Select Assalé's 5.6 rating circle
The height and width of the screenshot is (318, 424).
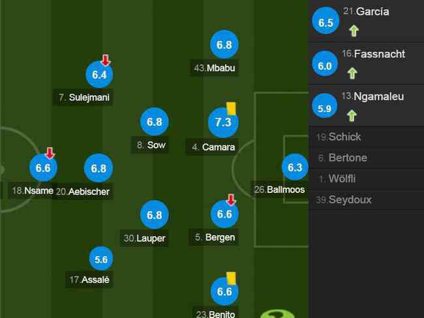101,259
